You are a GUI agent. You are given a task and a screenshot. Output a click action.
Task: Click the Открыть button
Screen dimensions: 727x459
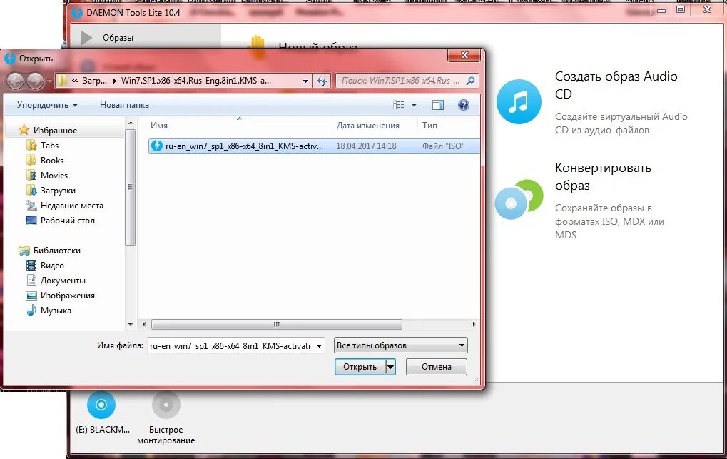360,367
